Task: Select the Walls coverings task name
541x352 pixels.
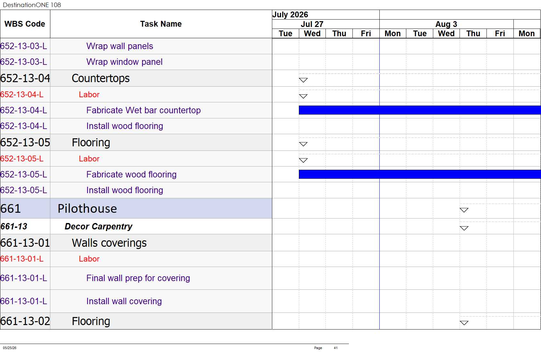Action: click(109, 243)
